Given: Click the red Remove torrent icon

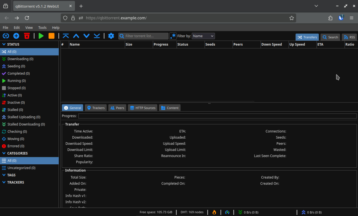Looking at the screenshot, I should 27,36.
